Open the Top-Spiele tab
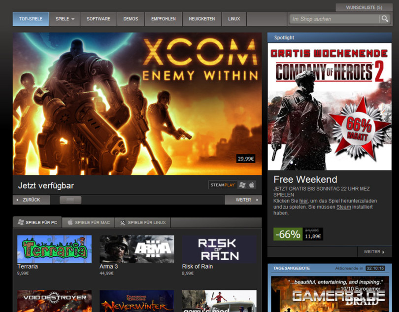399x312 pixels. (x=31, y=19)
